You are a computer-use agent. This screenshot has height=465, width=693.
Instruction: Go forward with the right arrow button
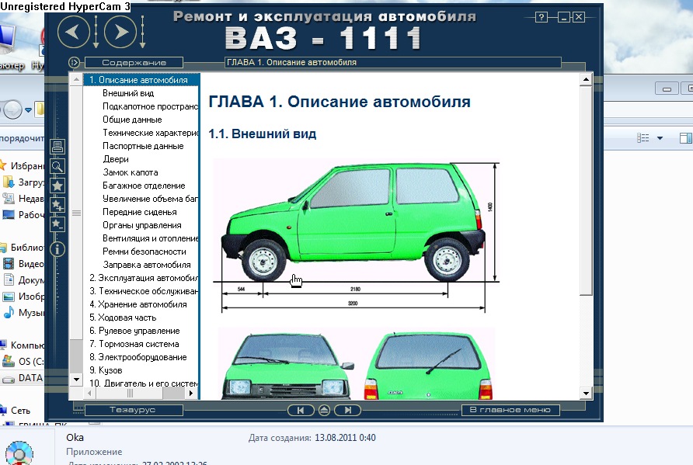(120, 33)
